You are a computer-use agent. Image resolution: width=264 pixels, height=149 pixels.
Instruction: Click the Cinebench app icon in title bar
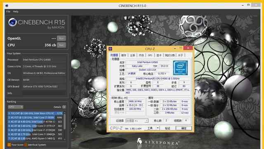[x=7, y=5]
